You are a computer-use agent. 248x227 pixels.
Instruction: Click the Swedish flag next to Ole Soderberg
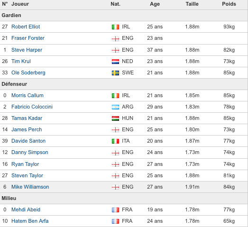115,73
